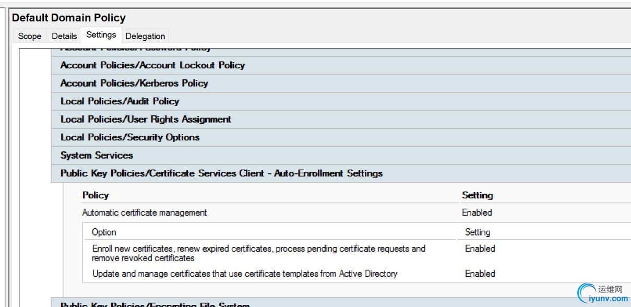Expand Local Policies/Security Options section

[x=341, y=137]
